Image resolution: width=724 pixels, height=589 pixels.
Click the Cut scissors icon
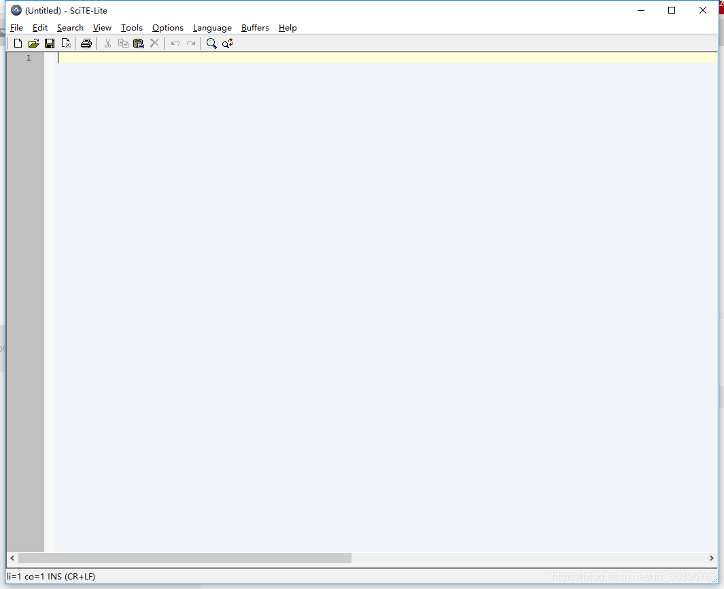pyautogui.click(x=107, y=43)
